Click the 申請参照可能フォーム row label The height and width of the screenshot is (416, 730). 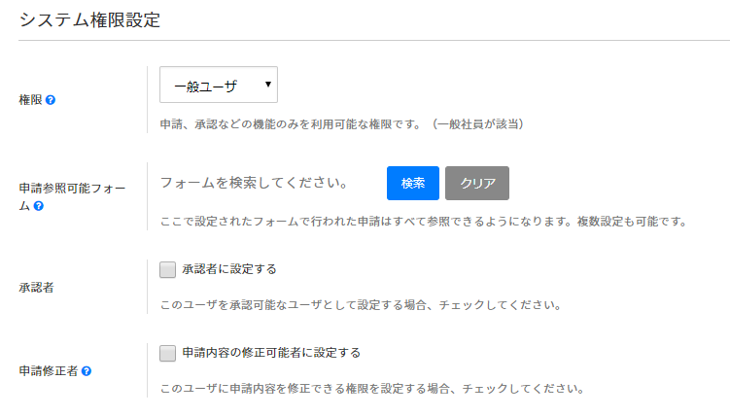tap(72, 191)
